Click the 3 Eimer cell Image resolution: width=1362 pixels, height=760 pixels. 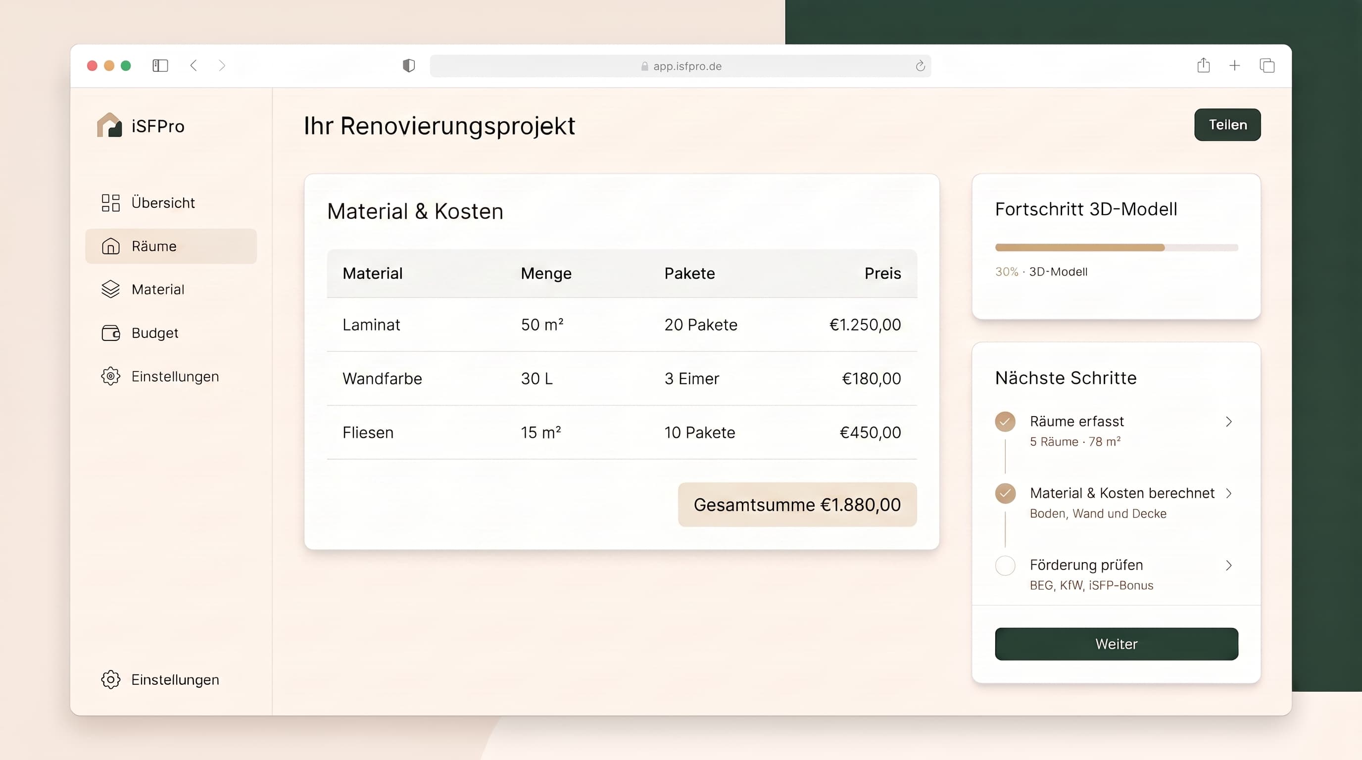tap(691, 379)
